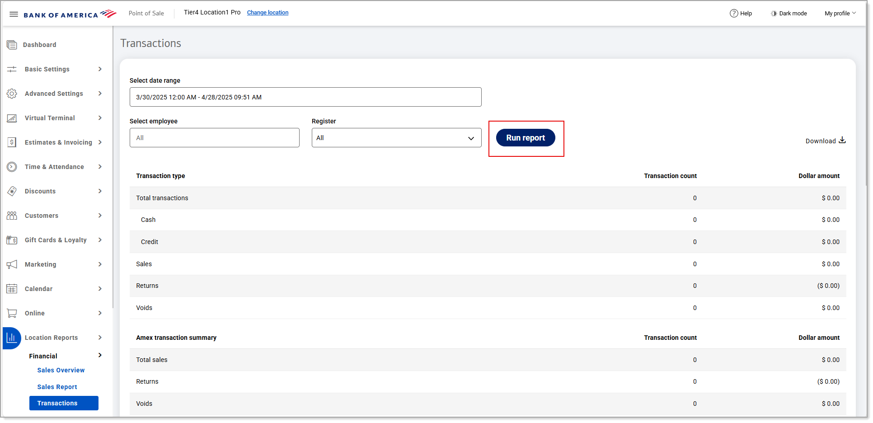Expand the Basic Settings menu
The width and height of the screenshot is (873, 423).
pos(100,69)
